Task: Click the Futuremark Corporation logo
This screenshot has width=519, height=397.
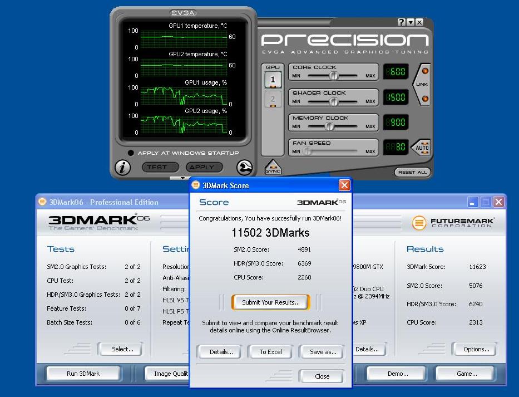Action: pyautogui.click(x=453, y=222)
